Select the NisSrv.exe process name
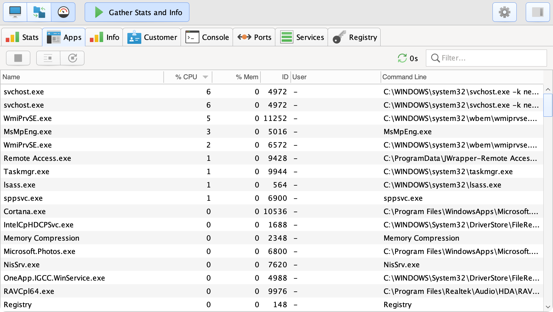553x312 pixels. pyautogui.click(x=21, y=265)
